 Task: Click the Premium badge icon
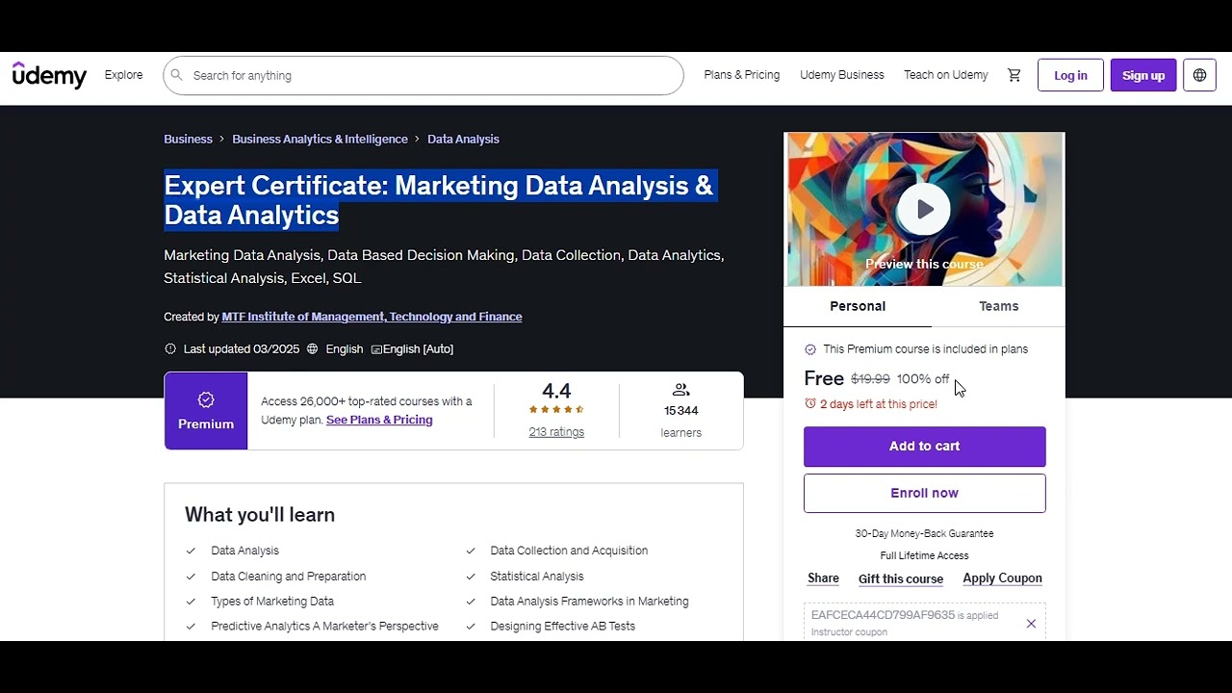(206, 399)
